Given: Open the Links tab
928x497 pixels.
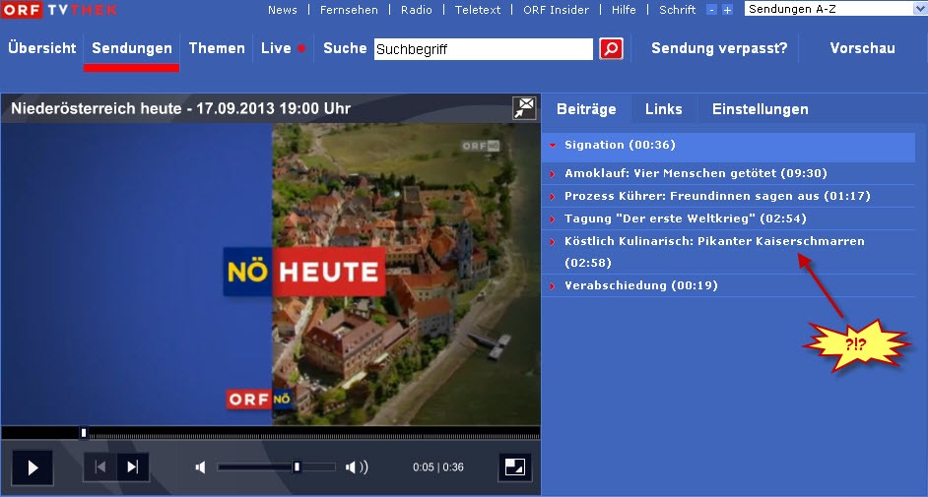Looking at the screenshot, I should pos(663,109).
